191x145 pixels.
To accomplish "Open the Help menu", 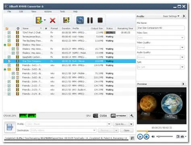I will click(x=75, y=12).
